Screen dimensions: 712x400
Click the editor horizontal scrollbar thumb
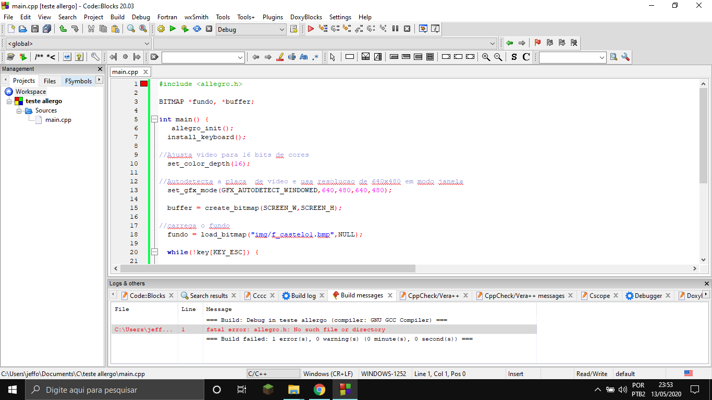[267, 268]
